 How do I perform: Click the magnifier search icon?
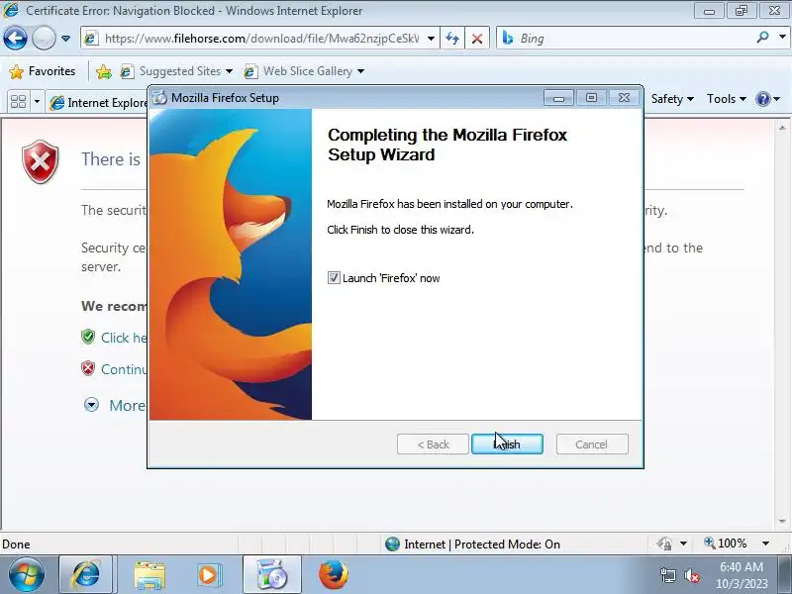point(762,37)
